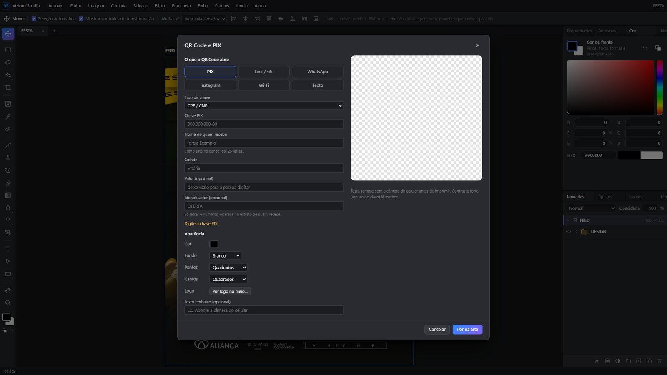
Task: Open Pontos style dropdown
Action: (228, 267)
